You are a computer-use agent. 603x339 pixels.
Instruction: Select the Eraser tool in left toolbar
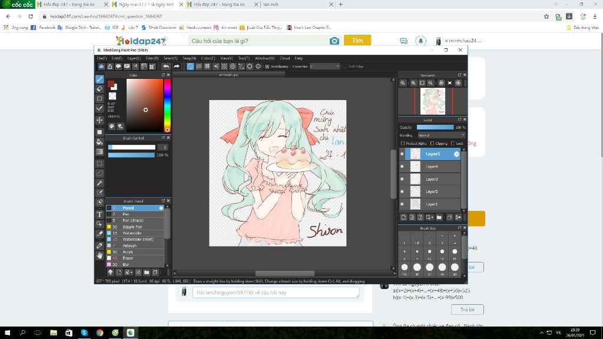(x=100, y=89)
